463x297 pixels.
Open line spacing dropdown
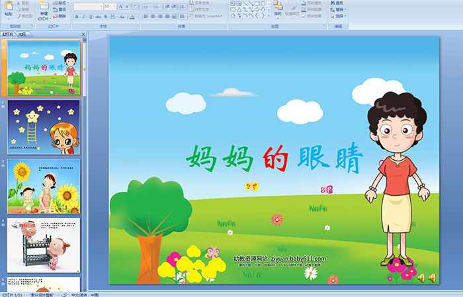(183, 6)
